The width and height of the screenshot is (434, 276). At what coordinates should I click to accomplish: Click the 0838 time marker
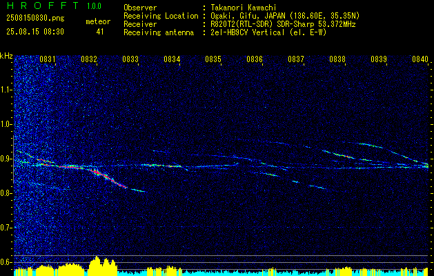[x=337, y=59]
